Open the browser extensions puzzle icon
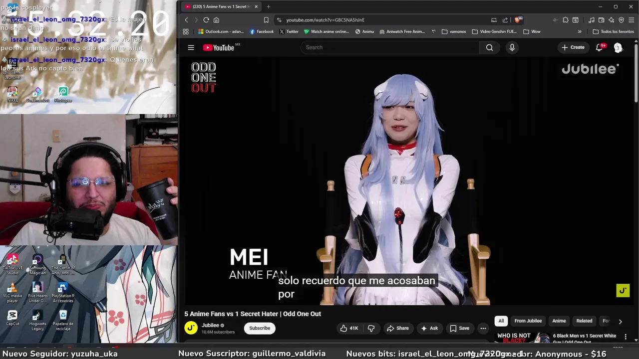Screen dimensions: 639x359 click(565, 20)
